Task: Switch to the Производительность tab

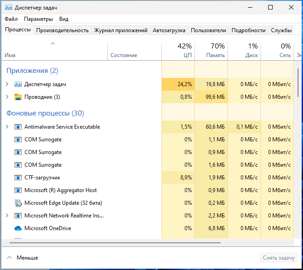Action: pyautogui.click(x=62, y=30)
